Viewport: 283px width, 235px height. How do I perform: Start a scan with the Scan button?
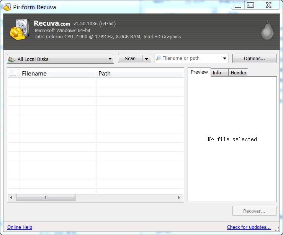coord(130,59)
